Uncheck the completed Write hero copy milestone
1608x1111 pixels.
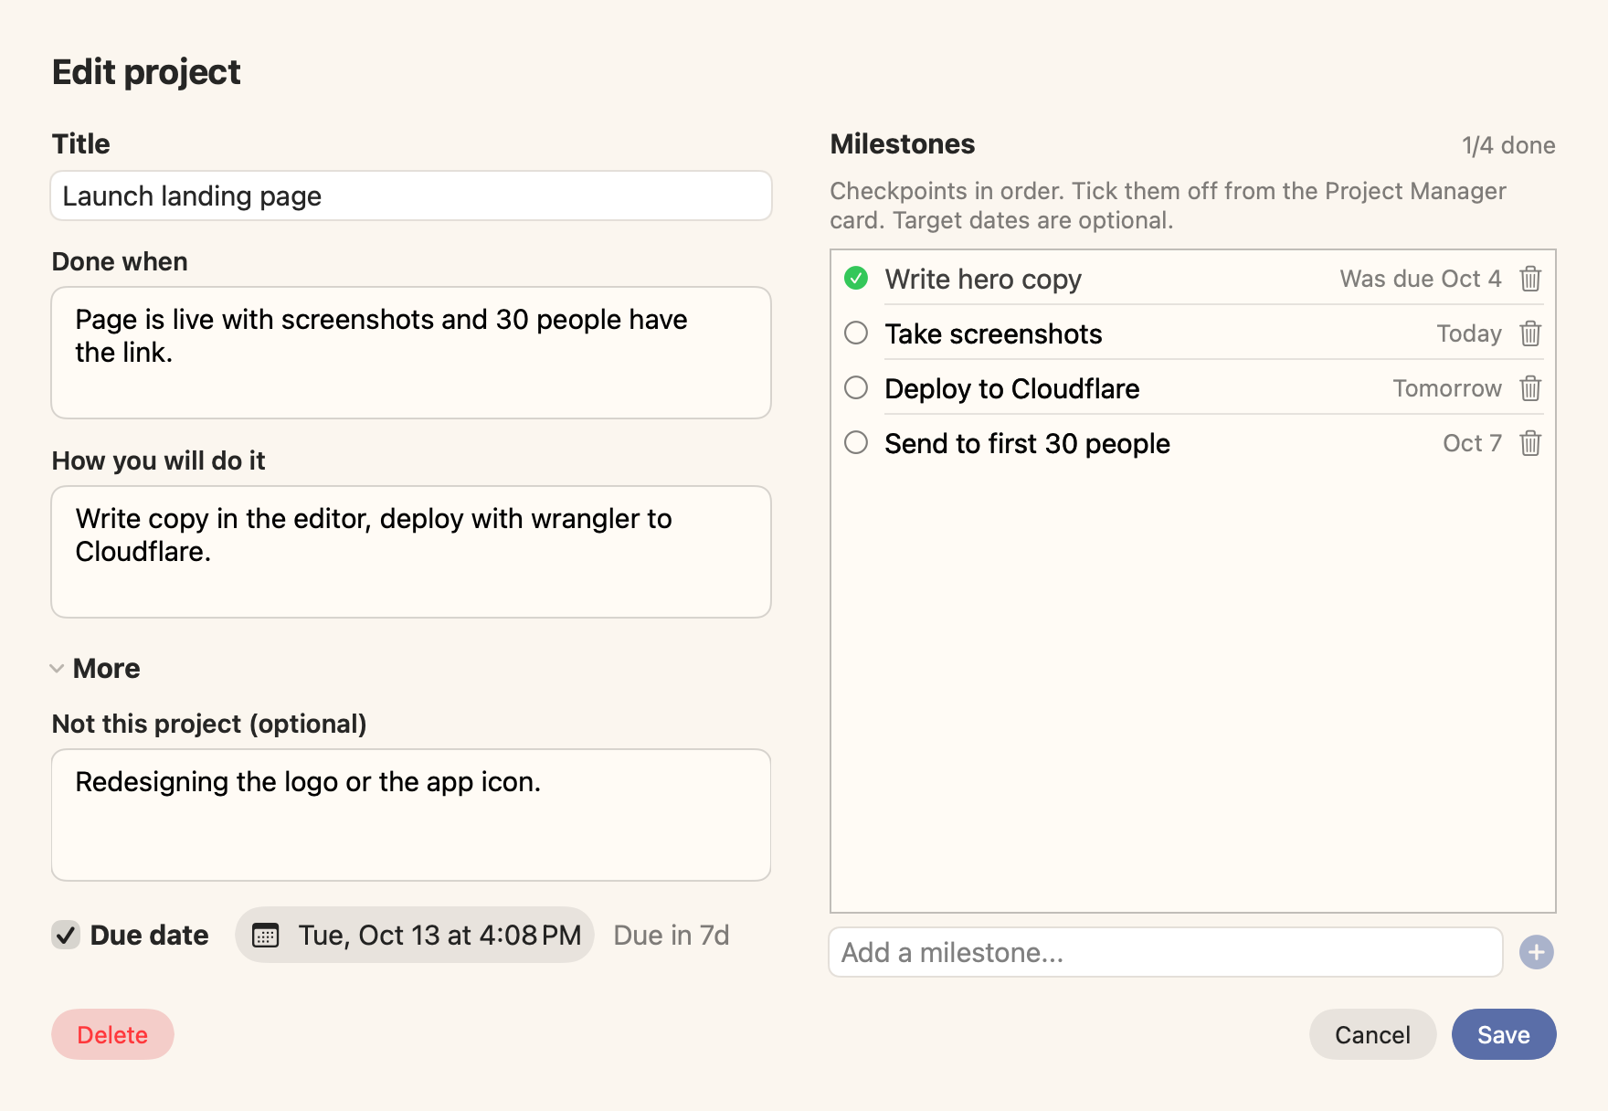[x=856, y=279]
